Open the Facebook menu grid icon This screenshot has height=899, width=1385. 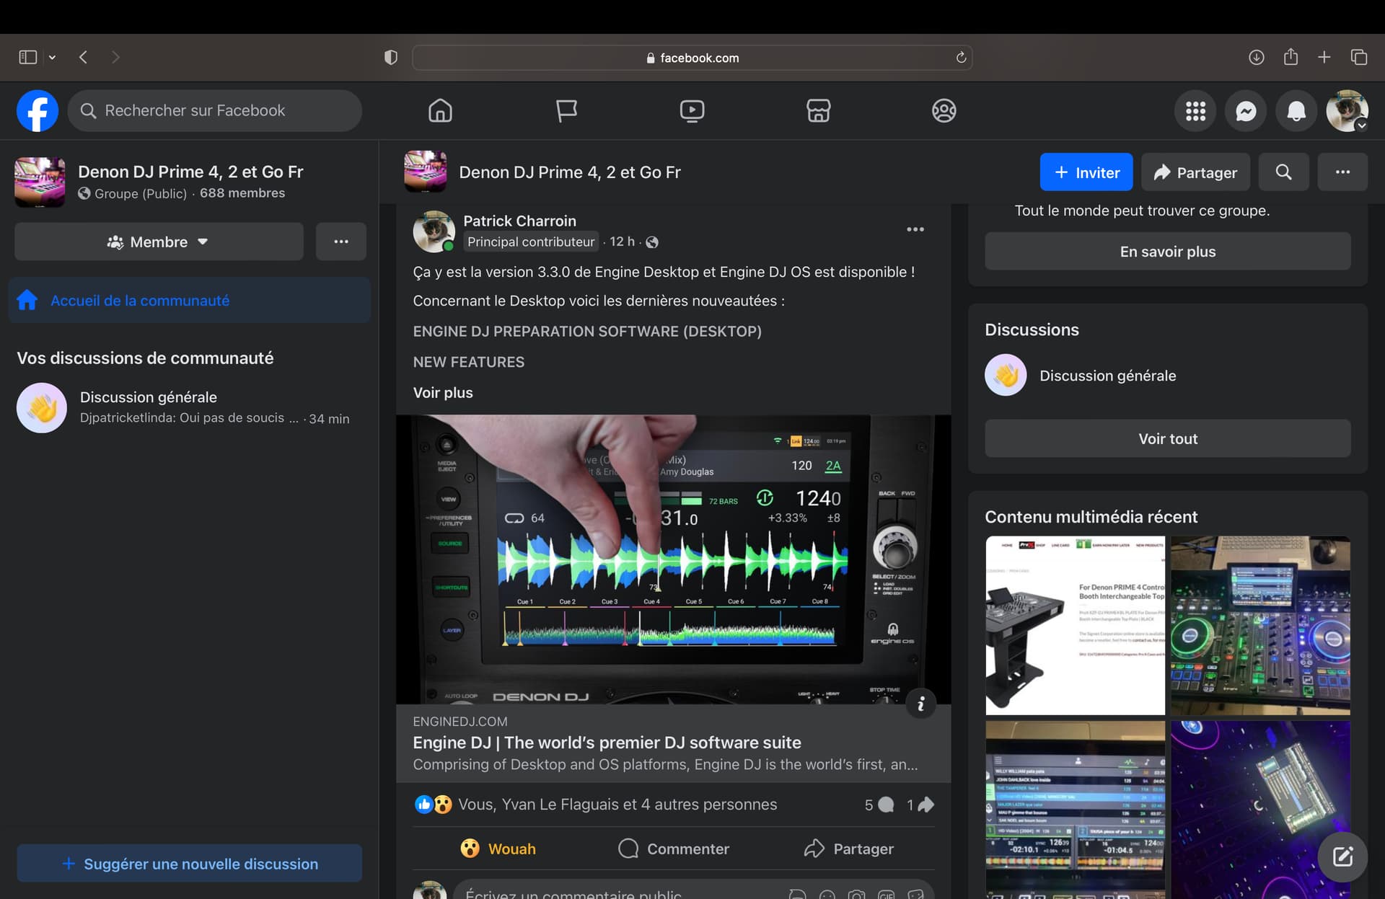1195,111
